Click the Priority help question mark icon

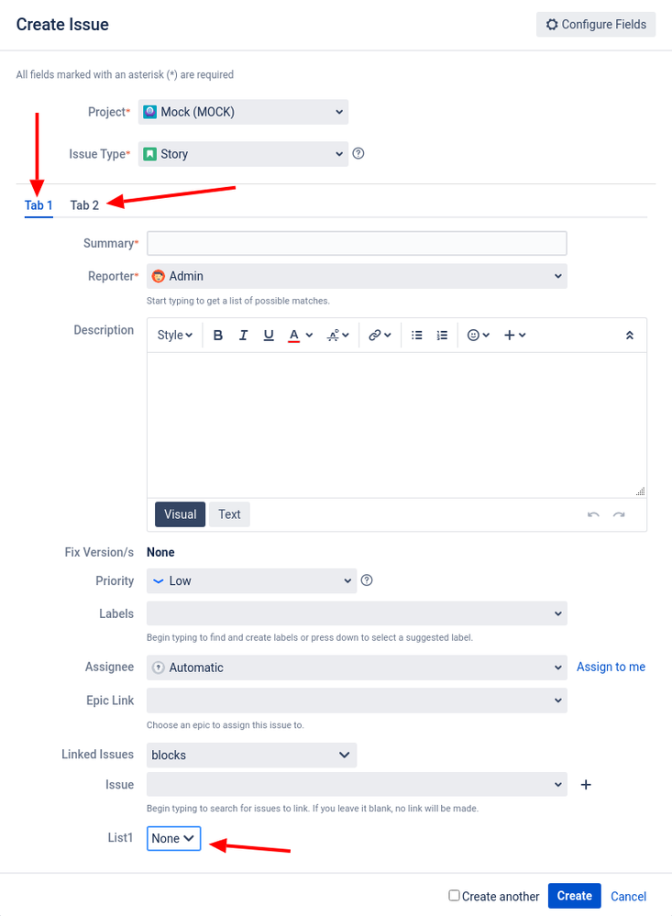(x=367, y=580)
